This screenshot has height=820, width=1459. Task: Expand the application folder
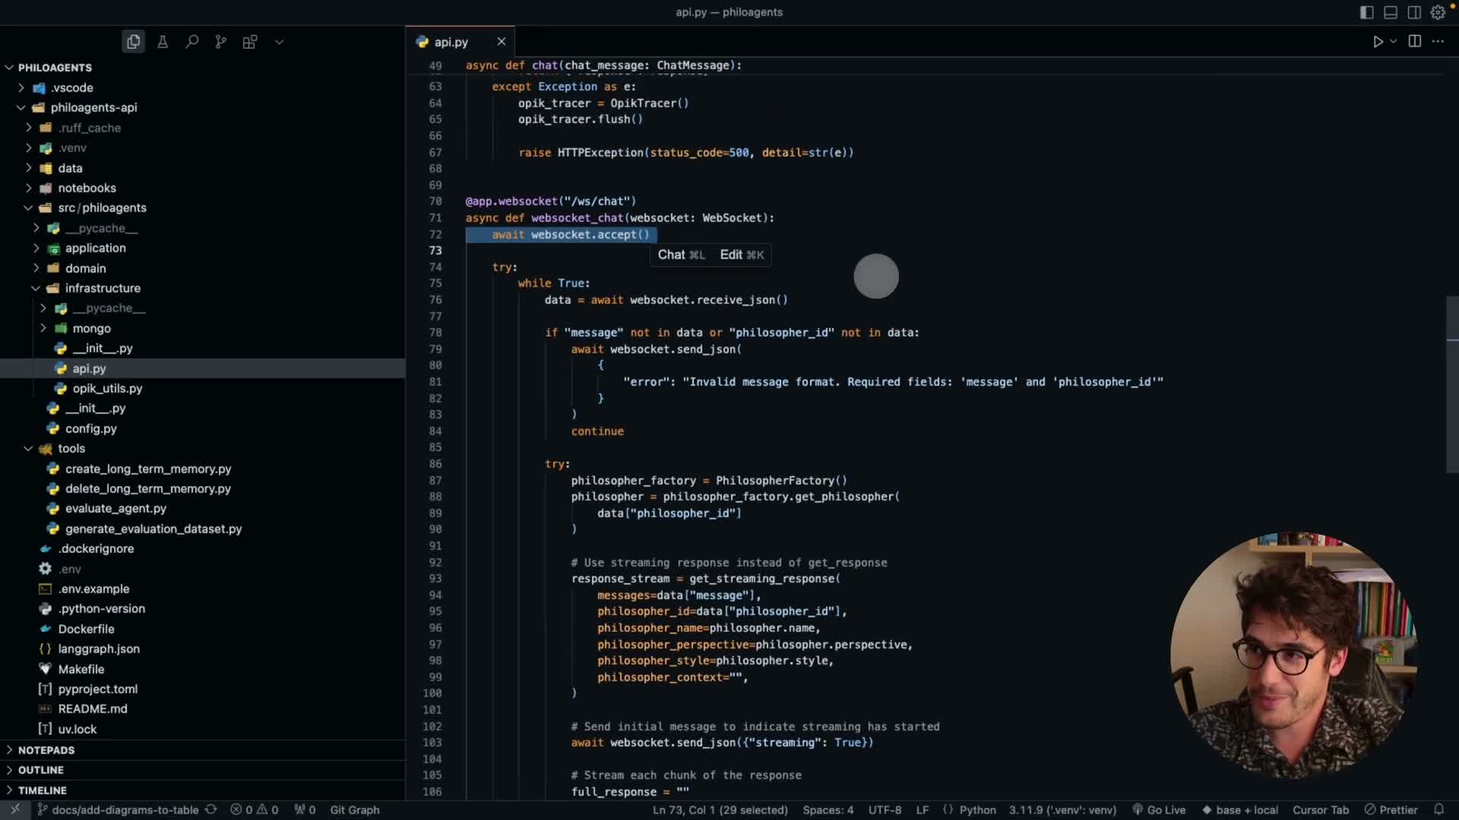[x=95, y=248]
